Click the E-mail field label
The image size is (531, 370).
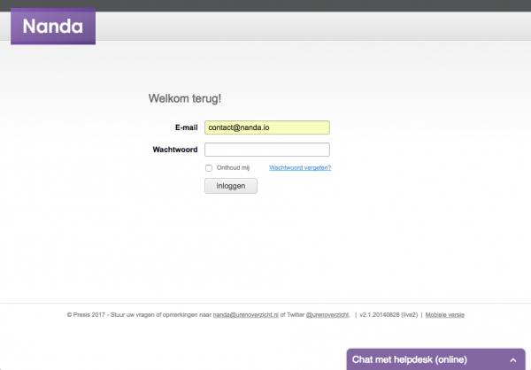[x=186, y=127]
